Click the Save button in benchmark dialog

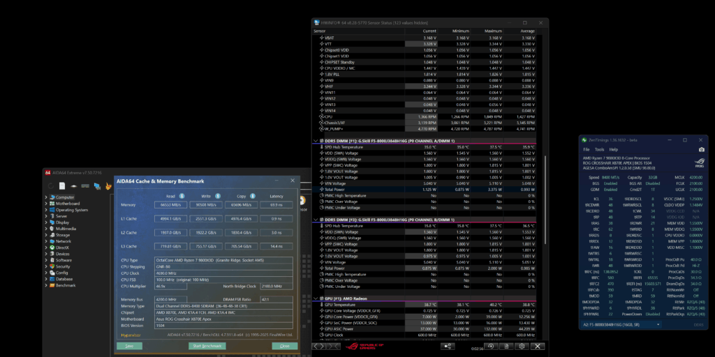click(129, 346)
